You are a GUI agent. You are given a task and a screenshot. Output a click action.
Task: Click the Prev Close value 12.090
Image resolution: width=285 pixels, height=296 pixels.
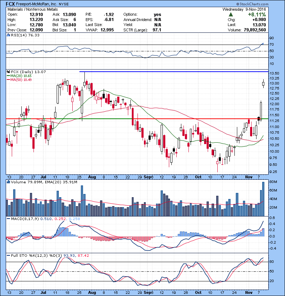[x=36, y=30]
